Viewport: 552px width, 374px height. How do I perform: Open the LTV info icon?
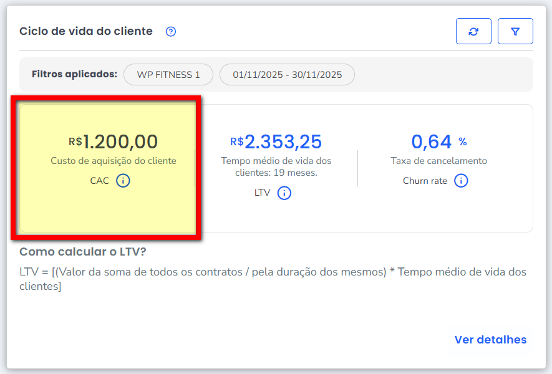[x=284, y=193]
